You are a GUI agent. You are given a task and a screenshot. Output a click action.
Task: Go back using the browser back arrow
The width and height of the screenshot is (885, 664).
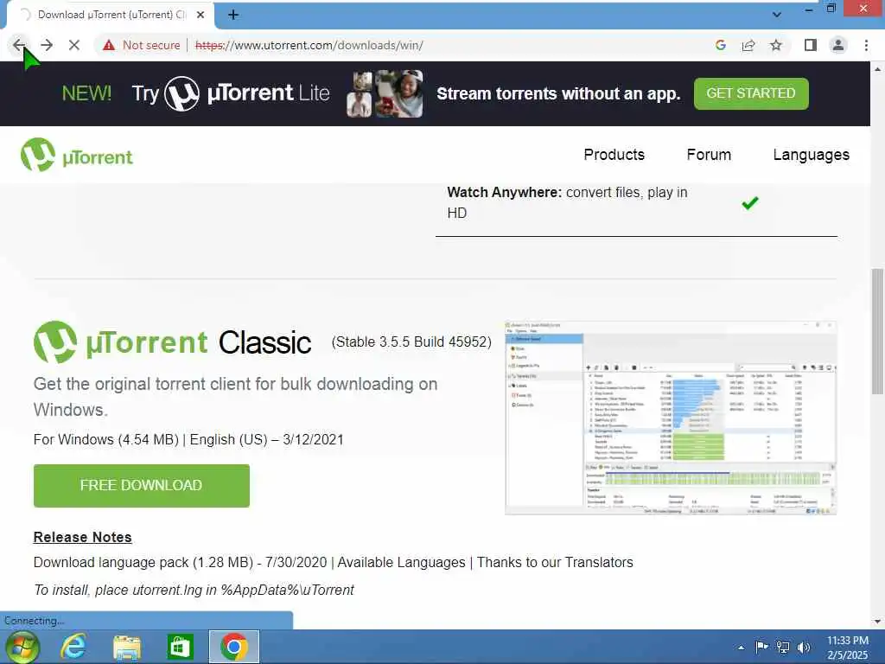coord(19,45)
